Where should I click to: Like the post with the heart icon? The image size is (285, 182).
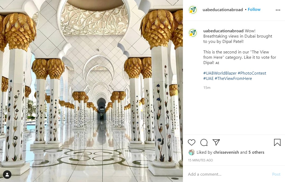pos(191,143)
